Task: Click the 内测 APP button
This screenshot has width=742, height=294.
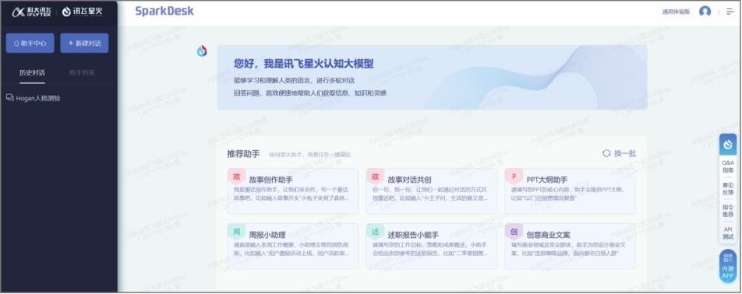Action: coord(728,266)
